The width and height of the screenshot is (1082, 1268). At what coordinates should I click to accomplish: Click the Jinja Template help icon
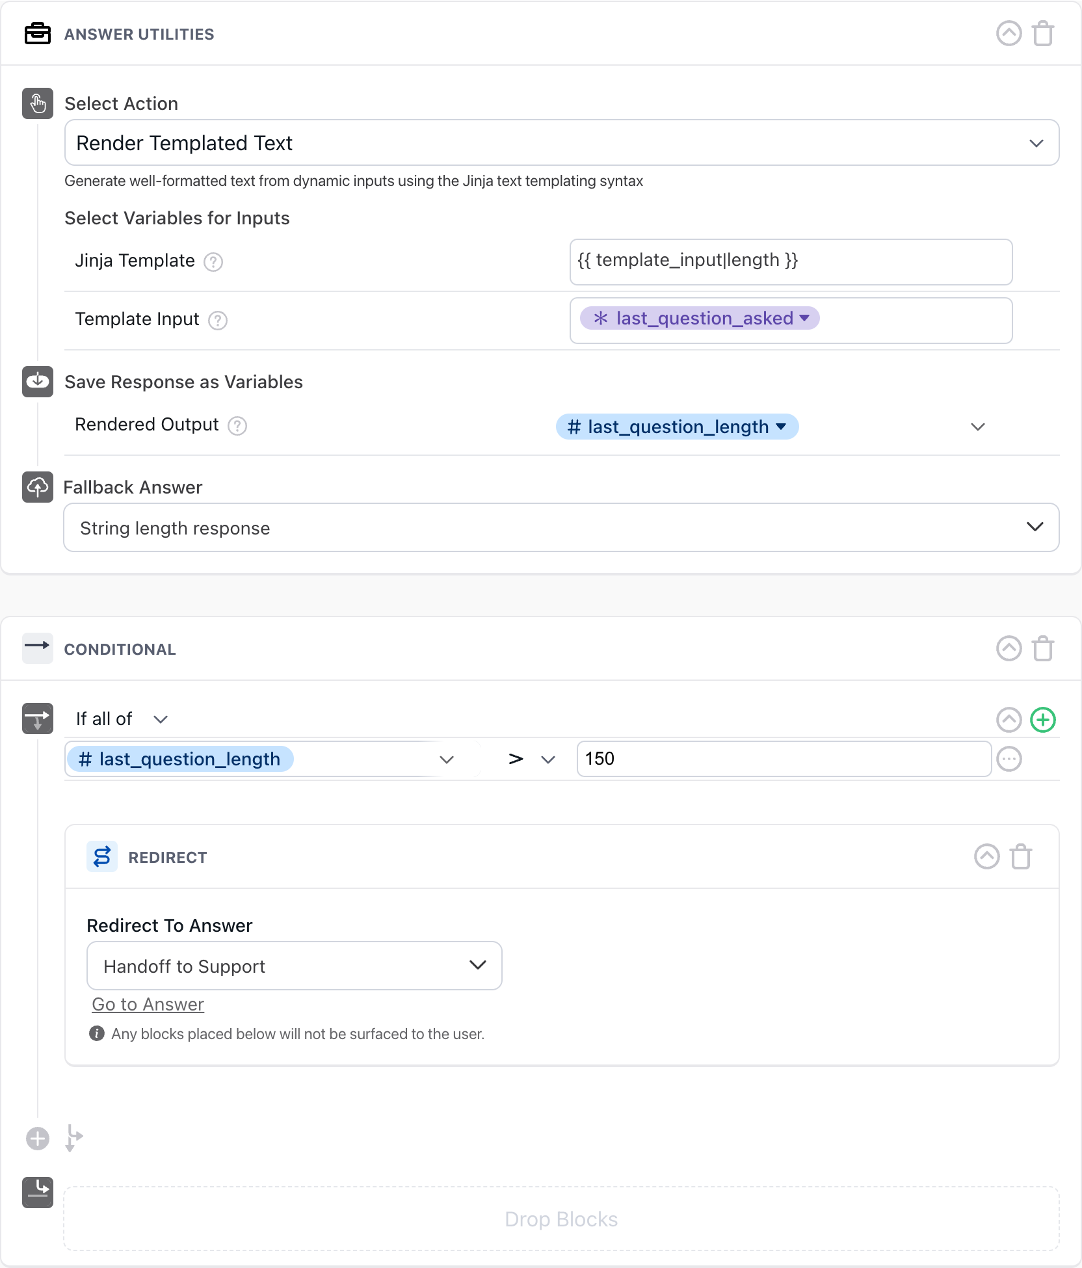tap(213, 262)
